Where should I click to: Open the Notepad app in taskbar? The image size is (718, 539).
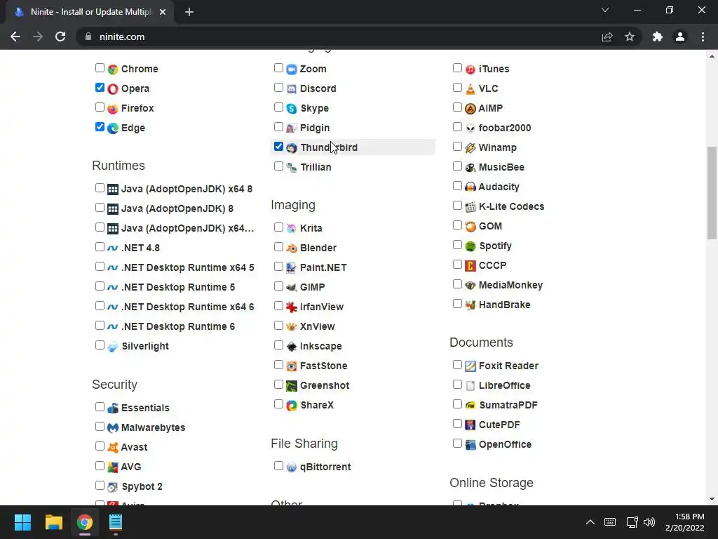coord(116,522)
